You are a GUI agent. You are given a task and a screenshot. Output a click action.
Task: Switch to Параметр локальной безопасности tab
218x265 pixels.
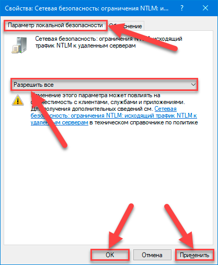(x=55, y=26)
